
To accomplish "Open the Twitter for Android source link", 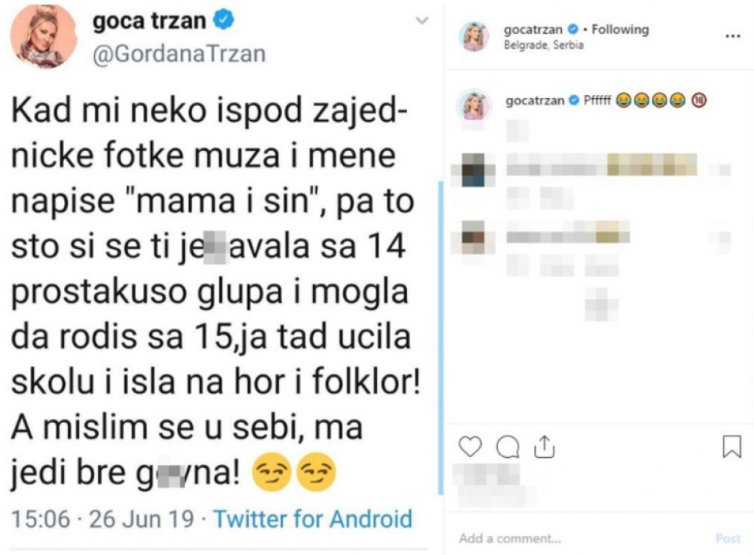I will point(312,519).
